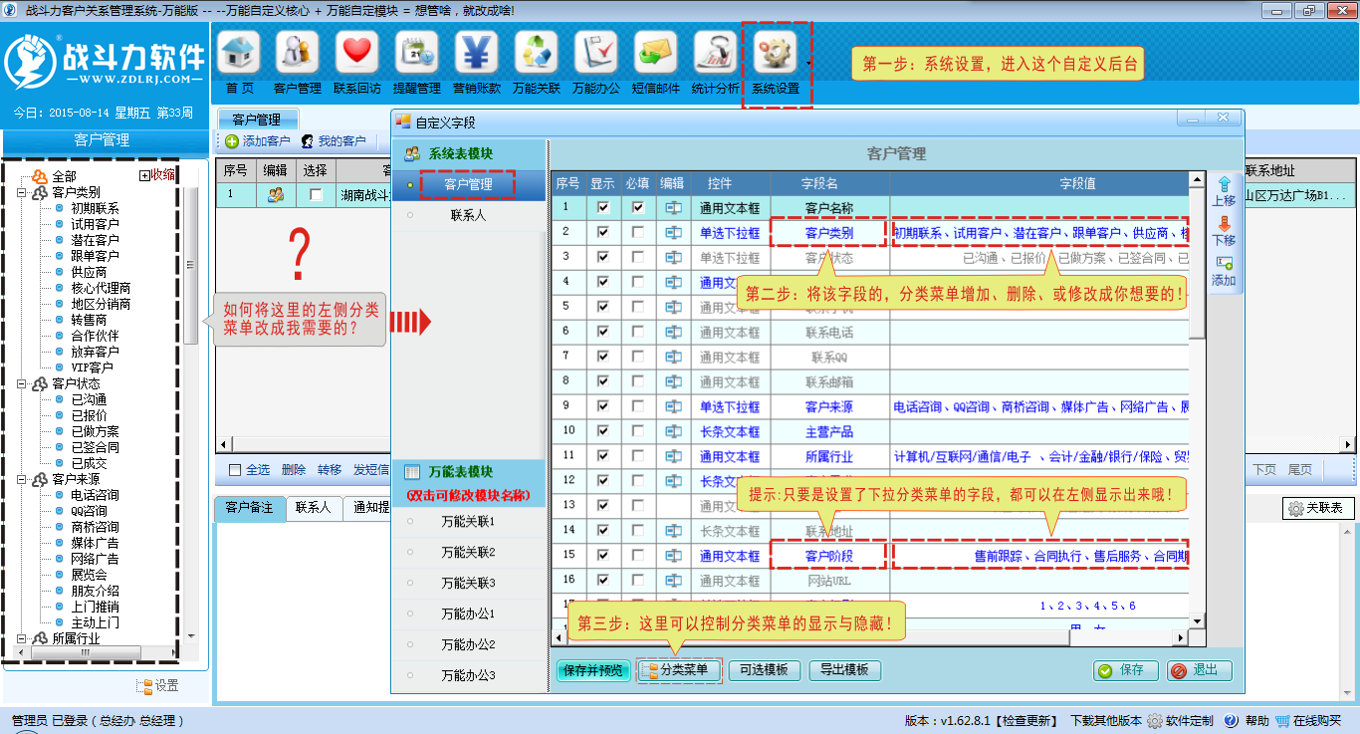Image resolution: width=1360 pixels, height=734 pixels.
Task: Check the 全选 select-all checkbox
Action: 235,470
